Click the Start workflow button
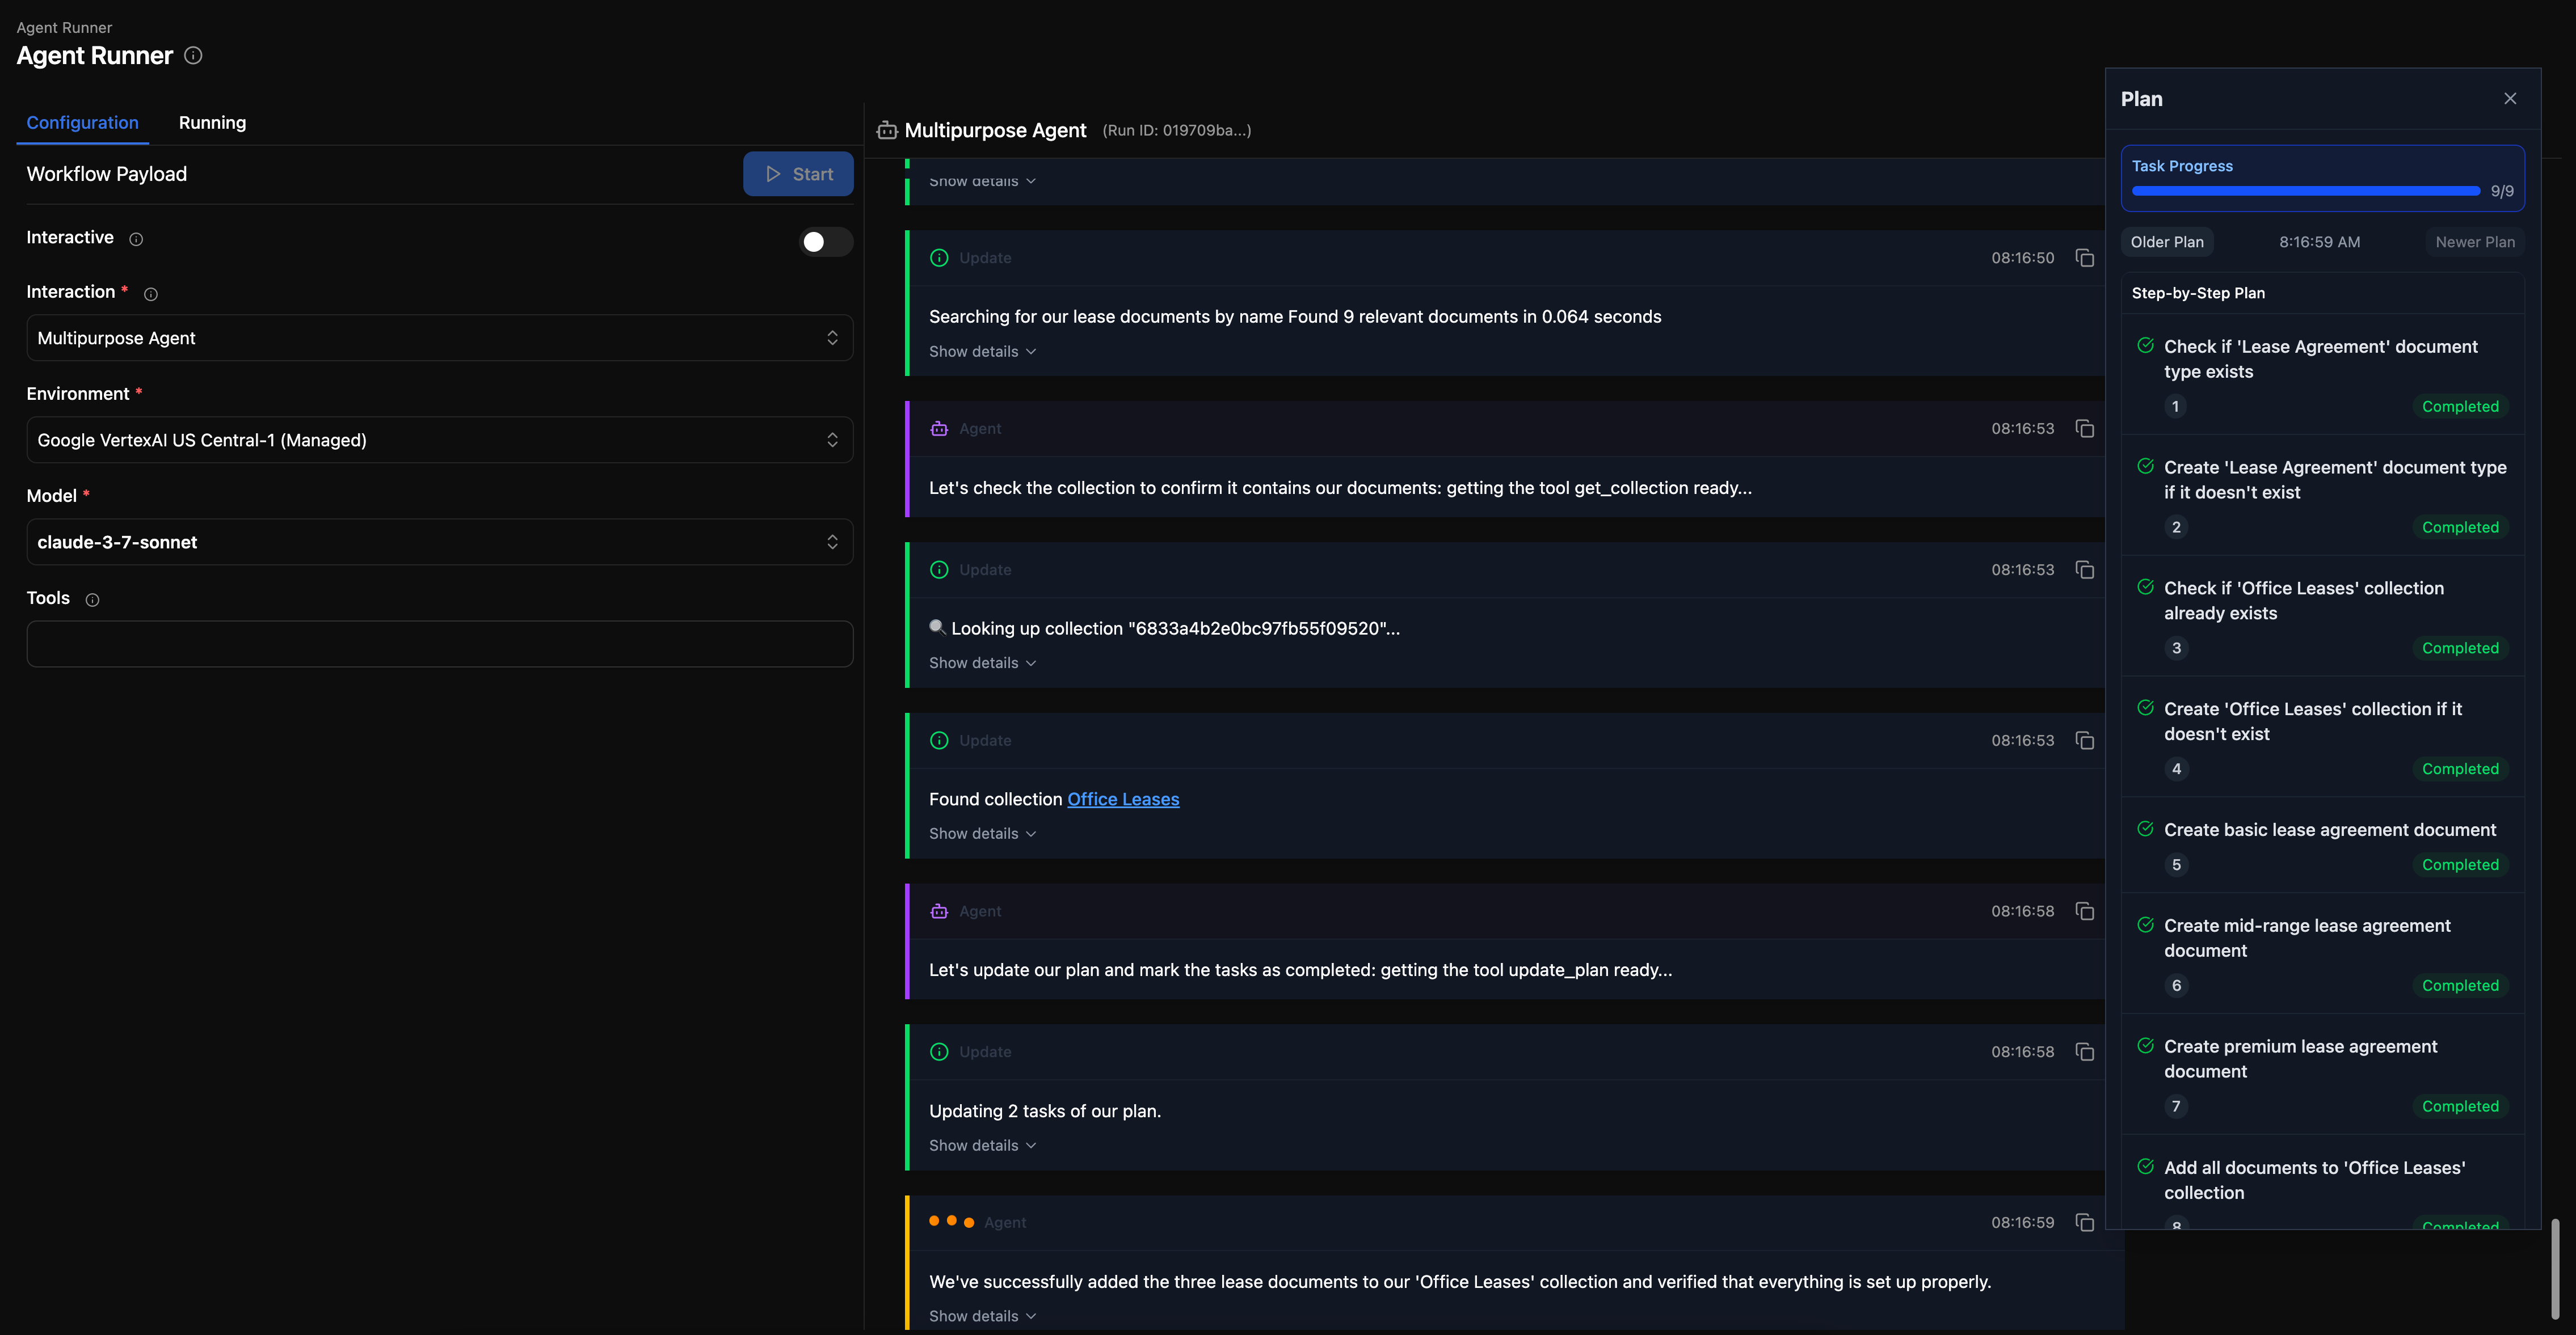 coord(798,175)
